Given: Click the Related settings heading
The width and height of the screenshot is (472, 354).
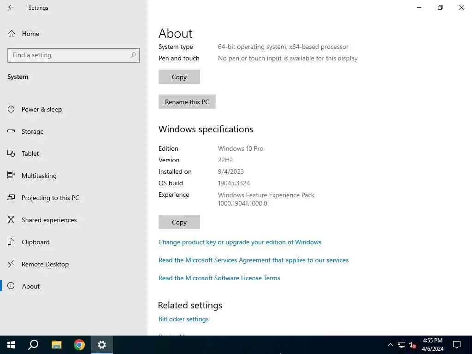Looking at the screenshot, I should 190,306.
